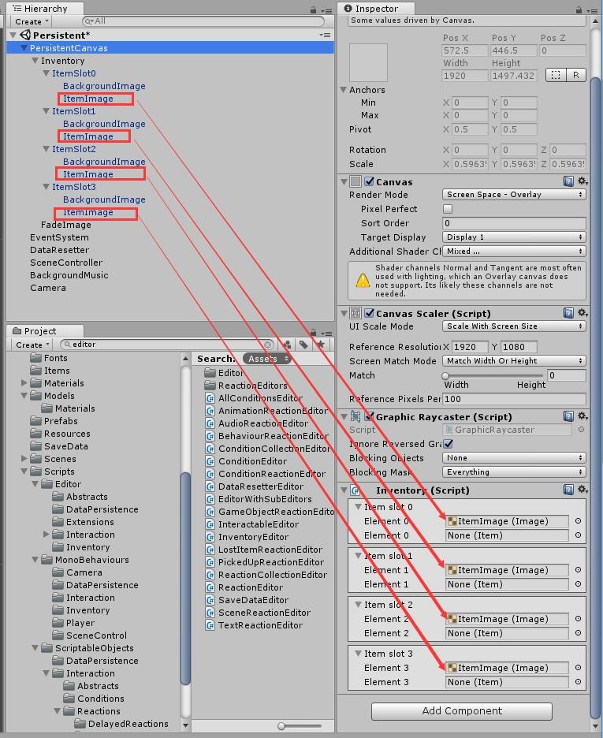Open the Target Display dropdown
Viewport: 603px width, 738px height.
[514, 237]
